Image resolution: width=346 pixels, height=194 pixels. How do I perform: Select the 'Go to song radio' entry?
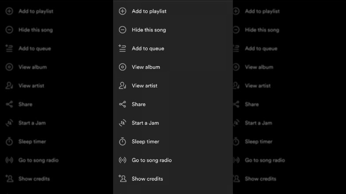(151, 160)
